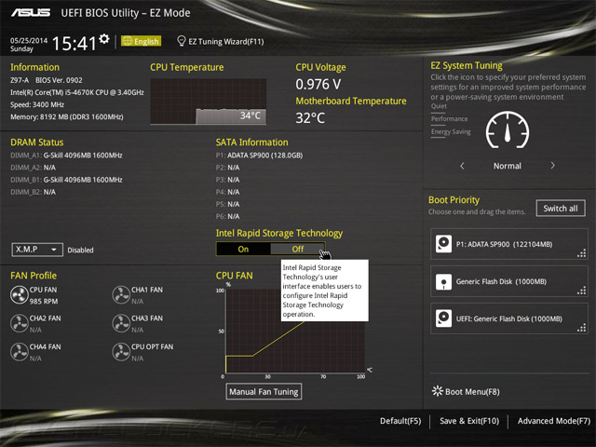Click the 0.976 V CPU voltage value
596x447 pixels.
pos(318,85)
